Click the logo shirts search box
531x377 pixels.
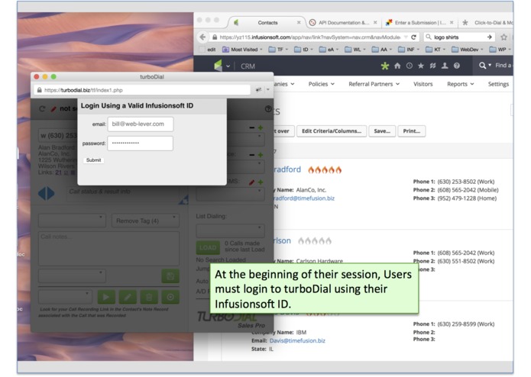459,37
